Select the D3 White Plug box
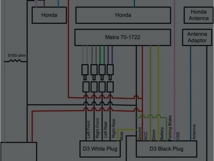The height and width of the screenshot is (161, 214). click(100, 149)
